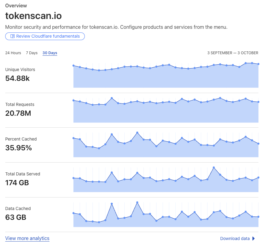Viewport: 263px width, 244px height.
Task: Click the tokenscan.io heading
Action: coord(34,16)
